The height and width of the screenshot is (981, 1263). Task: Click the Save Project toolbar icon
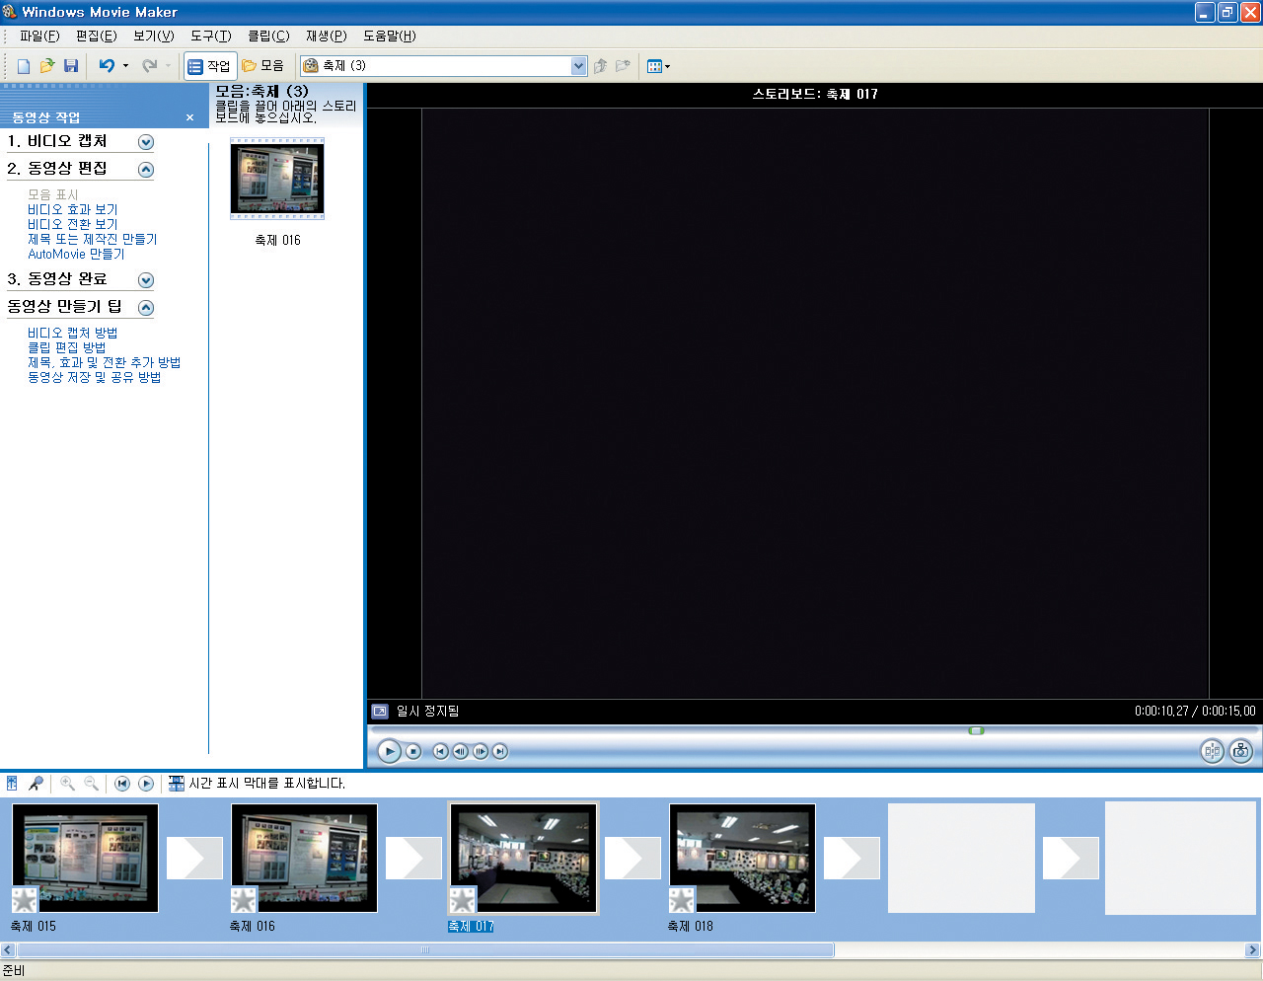click(x=71, y=66)
